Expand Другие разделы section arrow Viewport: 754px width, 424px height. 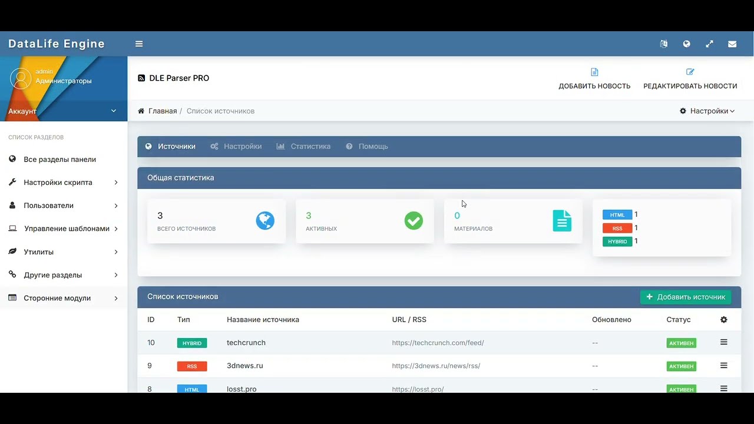(116, 275)
